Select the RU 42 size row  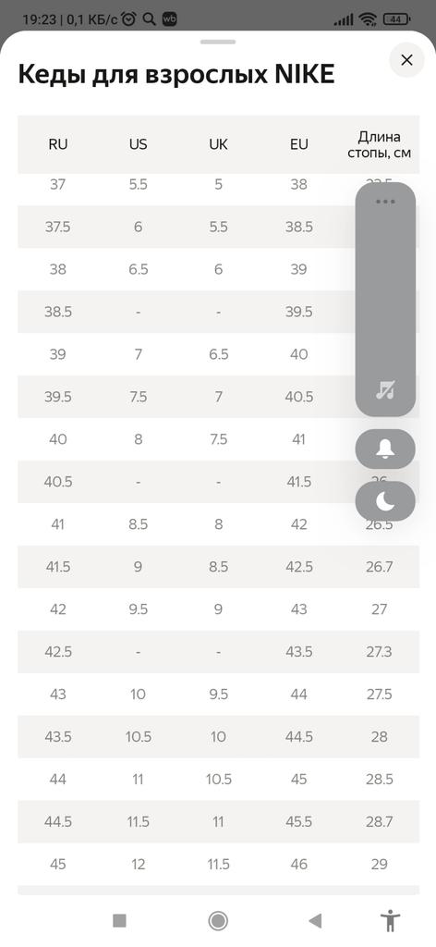coord(218,609)
